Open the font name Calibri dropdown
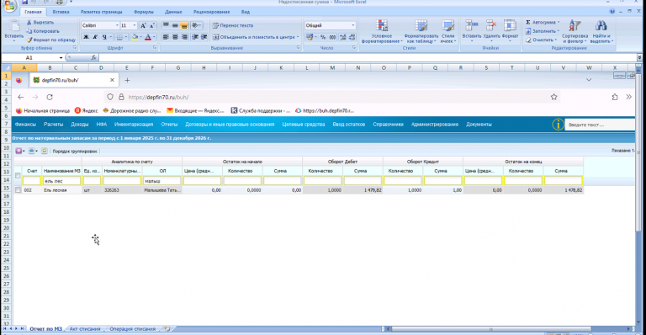 pyautogui.click(x=117, y=25)
